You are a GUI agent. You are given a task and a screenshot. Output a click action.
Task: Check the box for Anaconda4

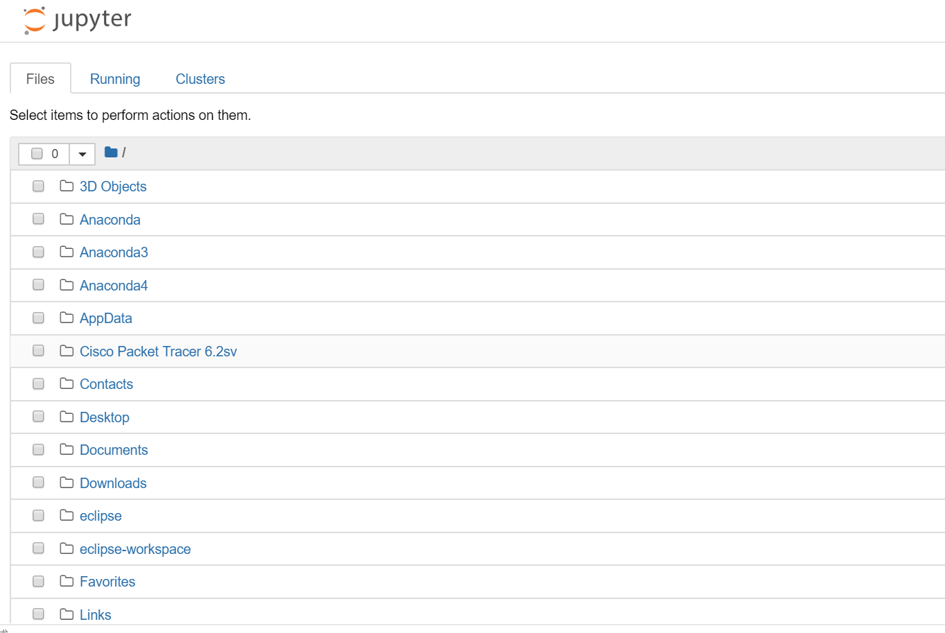click(38, 285)
